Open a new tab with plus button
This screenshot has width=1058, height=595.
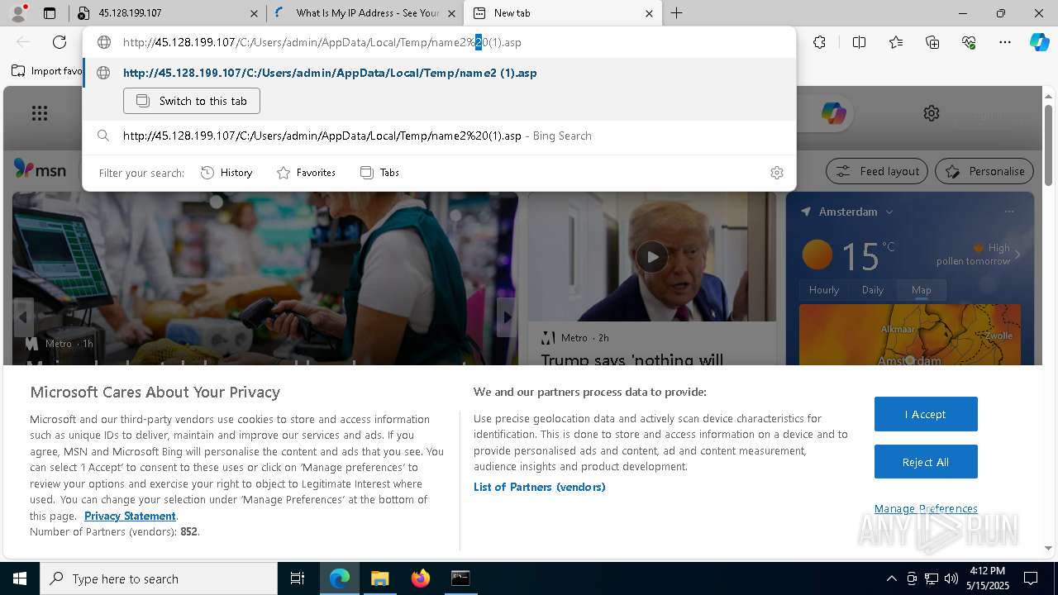pos(676,13)
